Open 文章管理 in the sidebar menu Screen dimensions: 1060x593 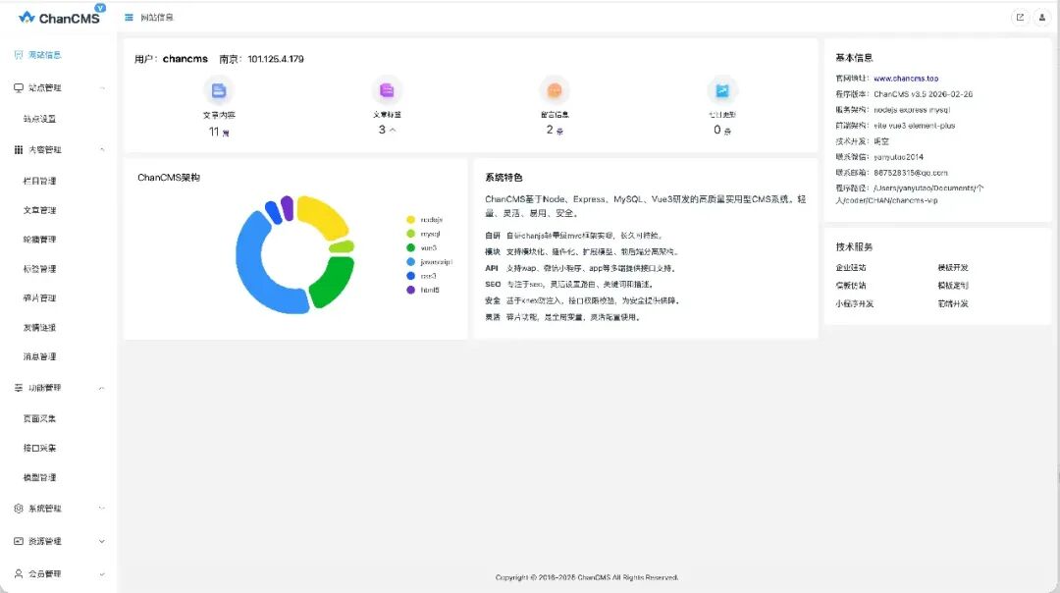pos(40,210)
